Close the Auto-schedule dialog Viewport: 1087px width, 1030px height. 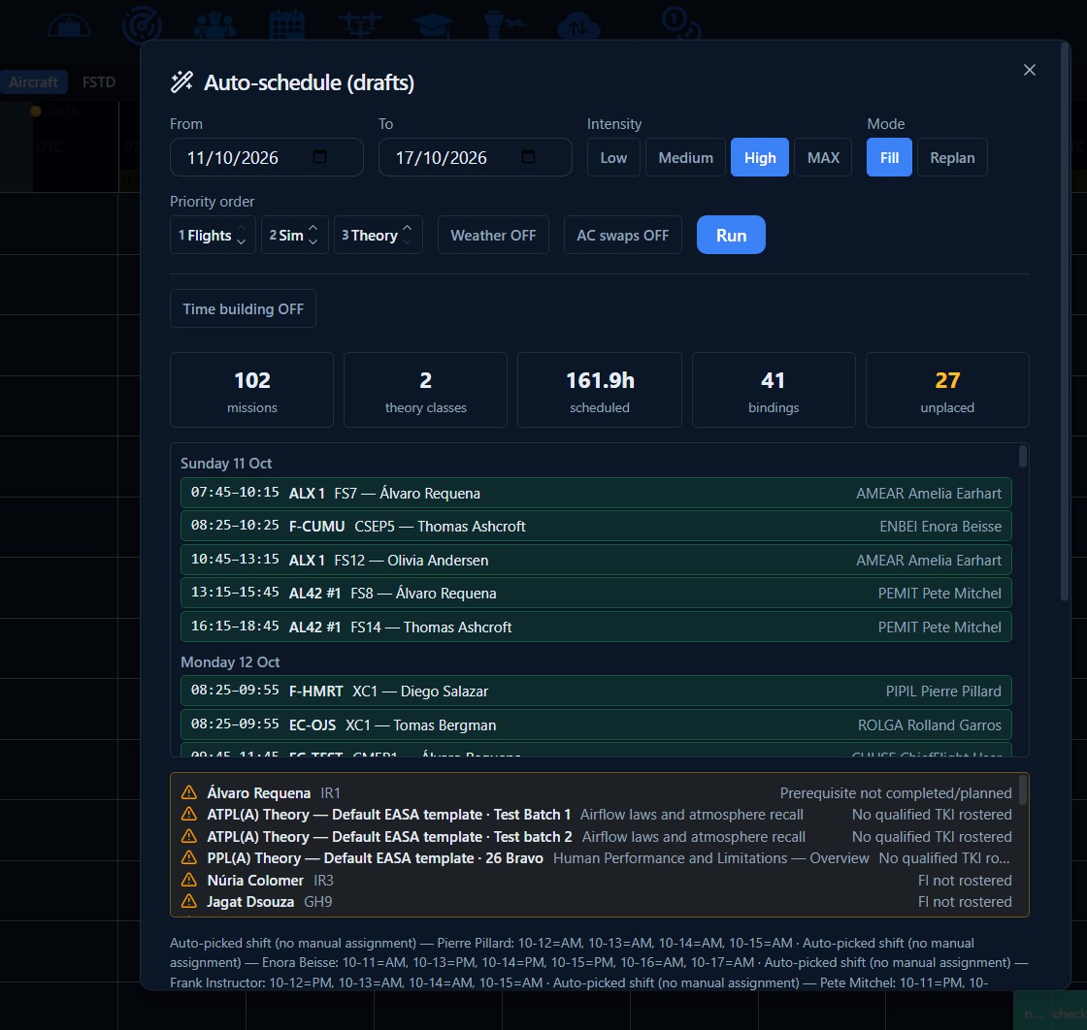click(x=1030, y=70)
